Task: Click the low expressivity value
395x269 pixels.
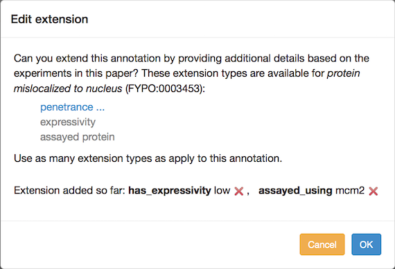Action: pyautogui.click(x=222, y=191)
